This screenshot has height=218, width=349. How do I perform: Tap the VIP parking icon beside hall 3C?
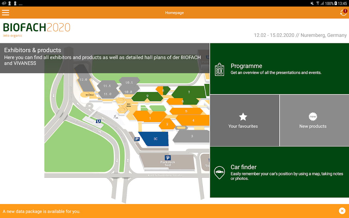click(x=137, y=139)
